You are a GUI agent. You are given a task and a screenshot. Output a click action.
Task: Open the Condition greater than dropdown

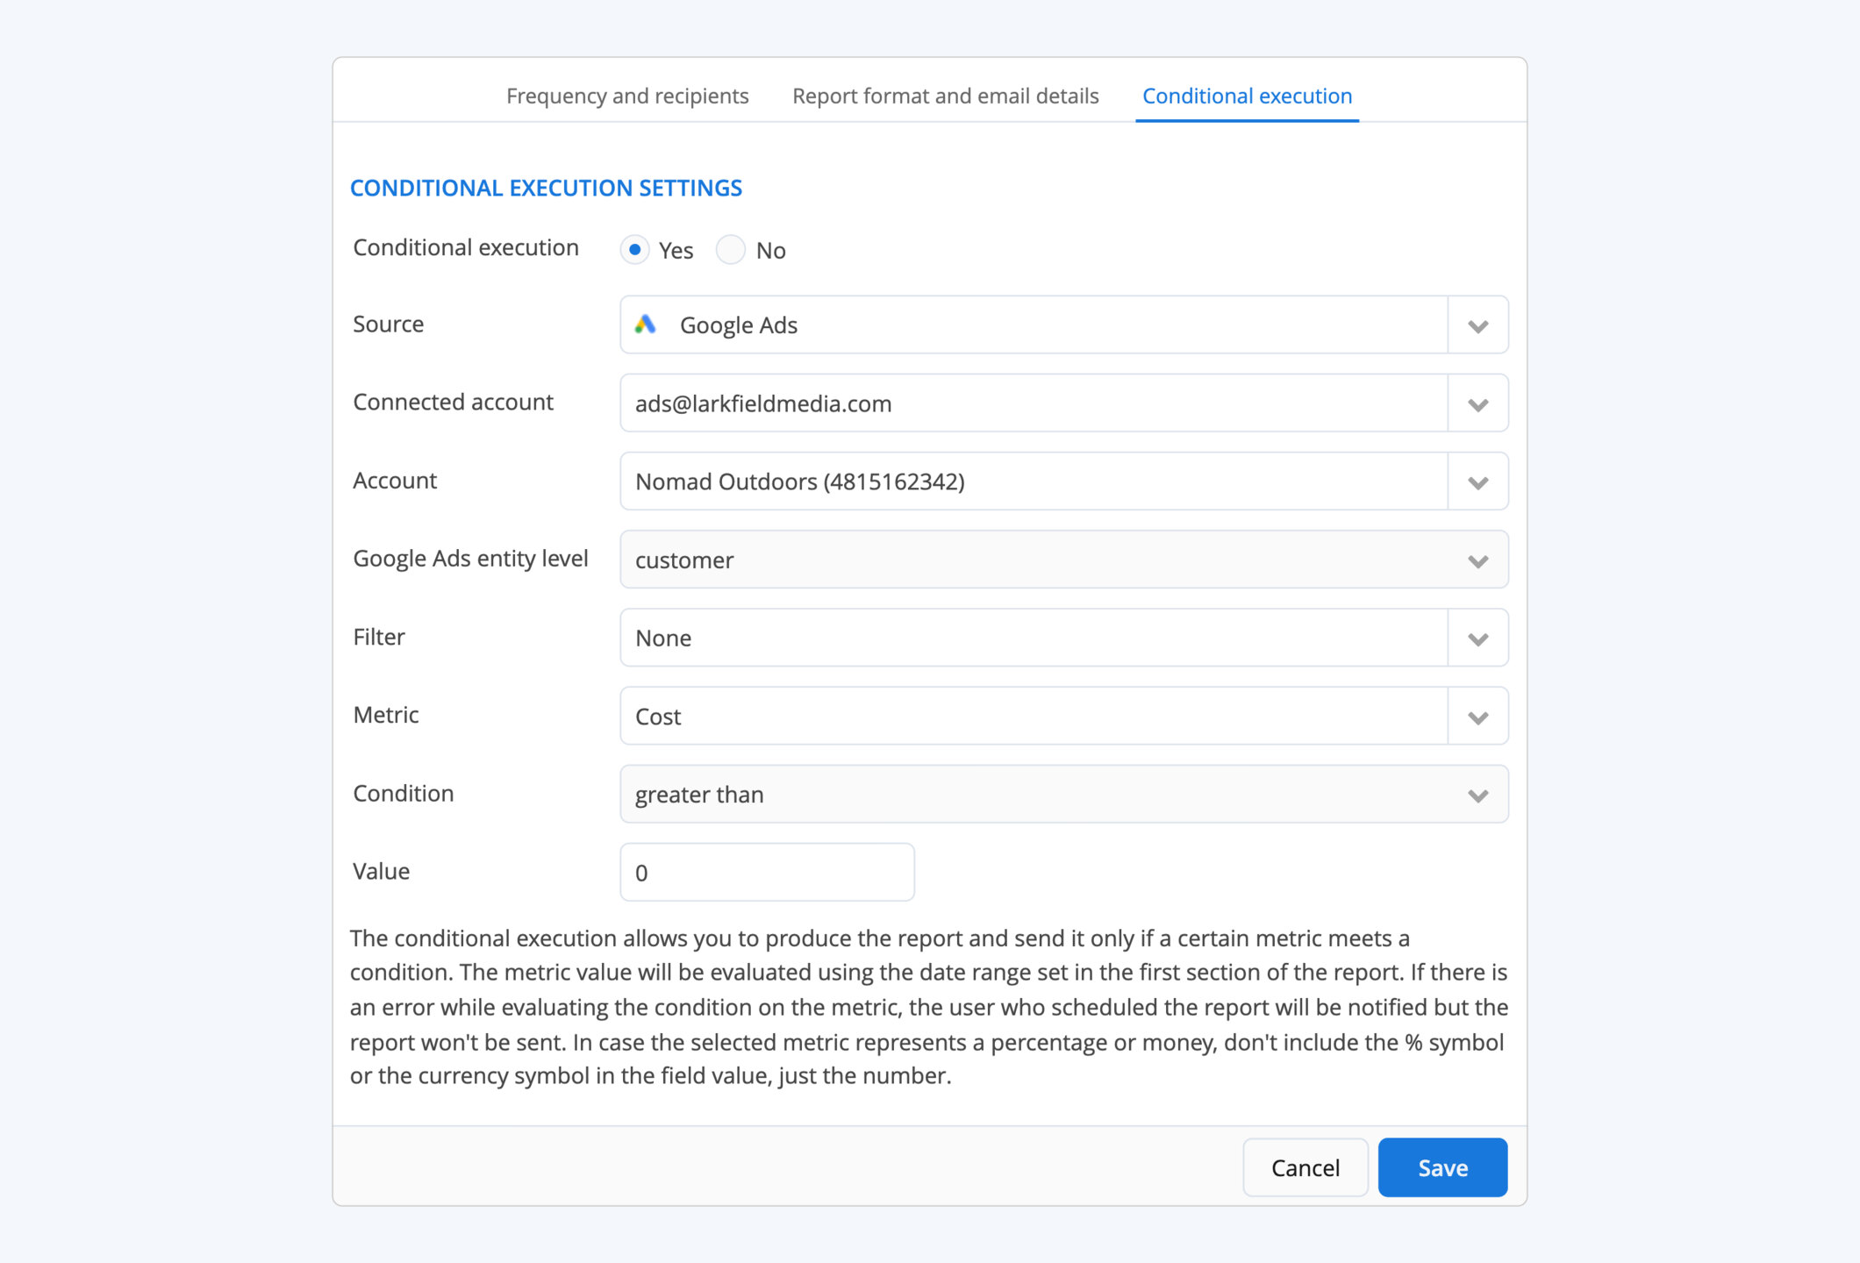(x=1064, y=795)
